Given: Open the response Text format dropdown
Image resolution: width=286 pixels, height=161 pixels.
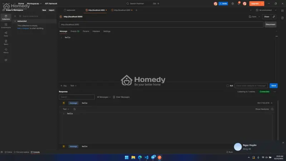Looking at the screenshot, I should [x=66, y=109].
